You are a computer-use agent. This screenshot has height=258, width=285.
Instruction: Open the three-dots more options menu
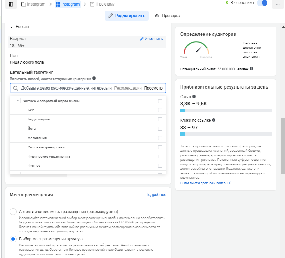[x=278, y=4]
